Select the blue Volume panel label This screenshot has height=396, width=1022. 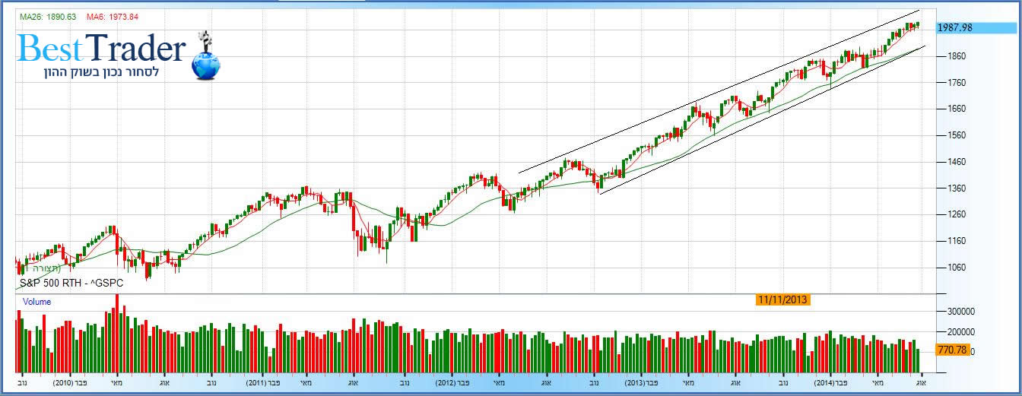pyautogui.click(x=36, y=302)
